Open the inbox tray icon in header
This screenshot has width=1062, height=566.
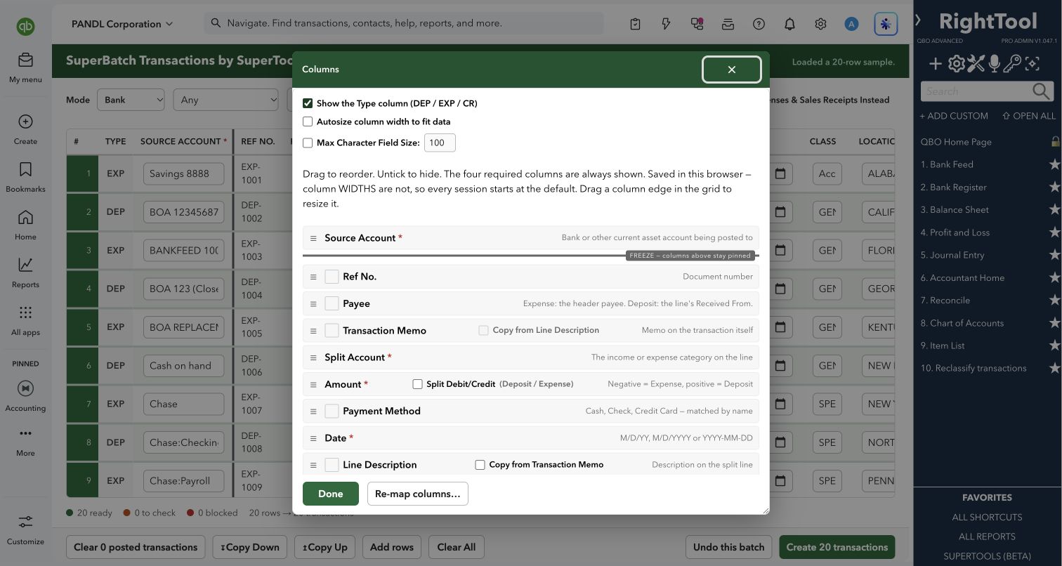[x=728, y=24]
